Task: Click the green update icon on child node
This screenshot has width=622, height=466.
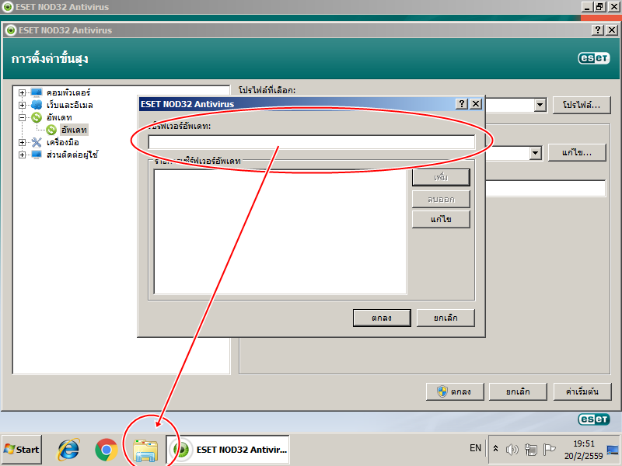Action: point(51,130)
